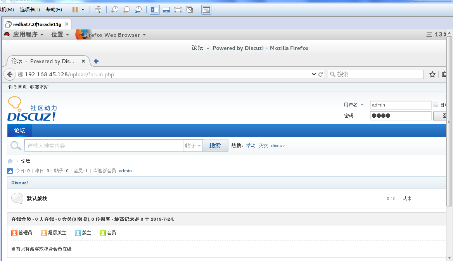
Task: Toggle the library sidebar view
Action: [155, 10]
